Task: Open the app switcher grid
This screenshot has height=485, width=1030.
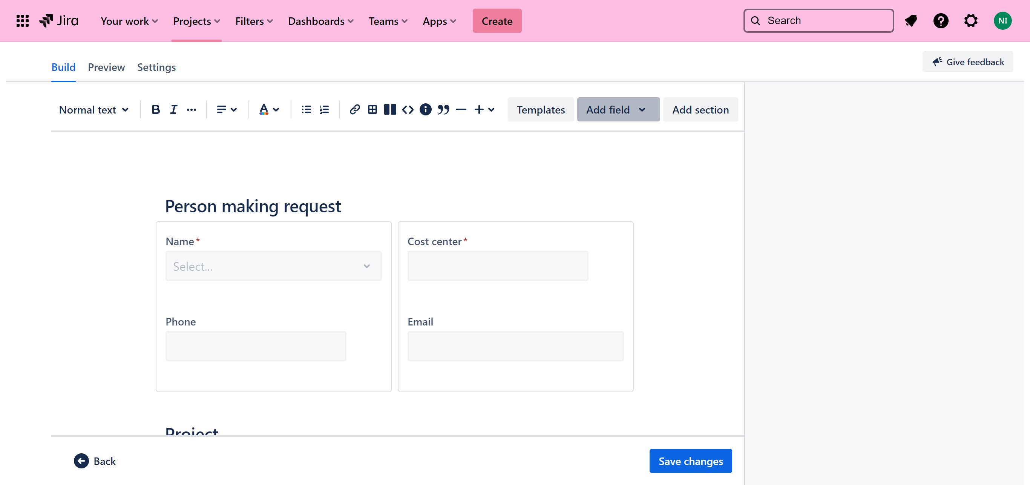Action: click(22, 21)
